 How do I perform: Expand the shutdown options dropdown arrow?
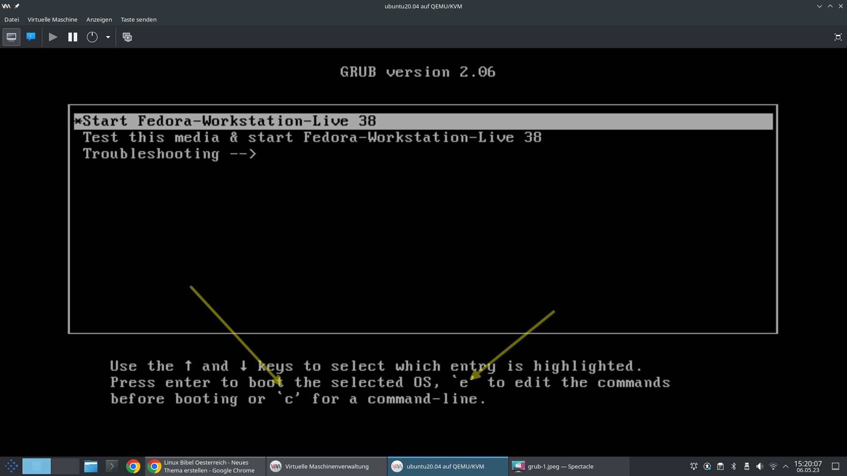(108, 37)
